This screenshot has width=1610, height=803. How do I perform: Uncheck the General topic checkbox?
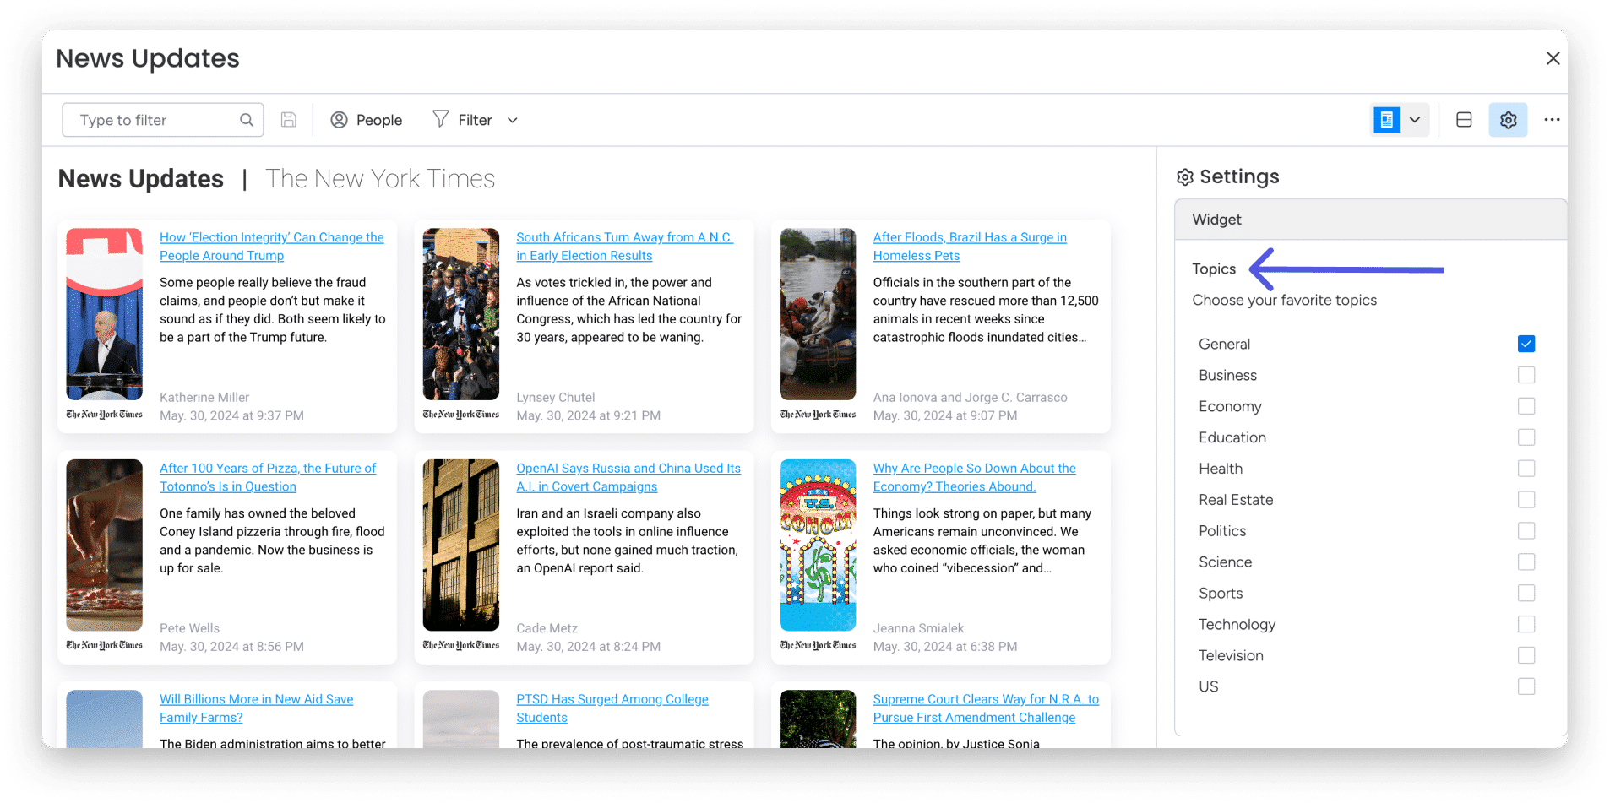(1526, 344)
